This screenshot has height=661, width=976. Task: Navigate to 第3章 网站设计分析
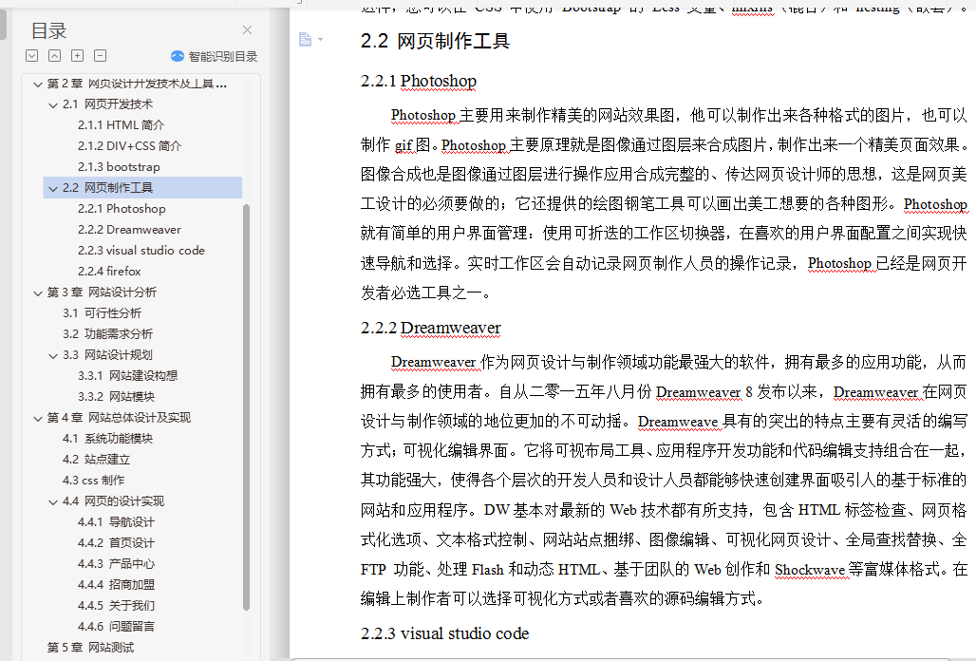[x=103, y=292]
